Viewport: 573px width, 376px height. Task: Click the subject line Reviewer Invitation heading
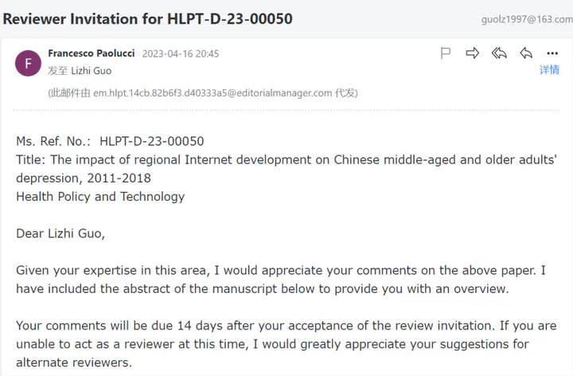tap(147, 18)
